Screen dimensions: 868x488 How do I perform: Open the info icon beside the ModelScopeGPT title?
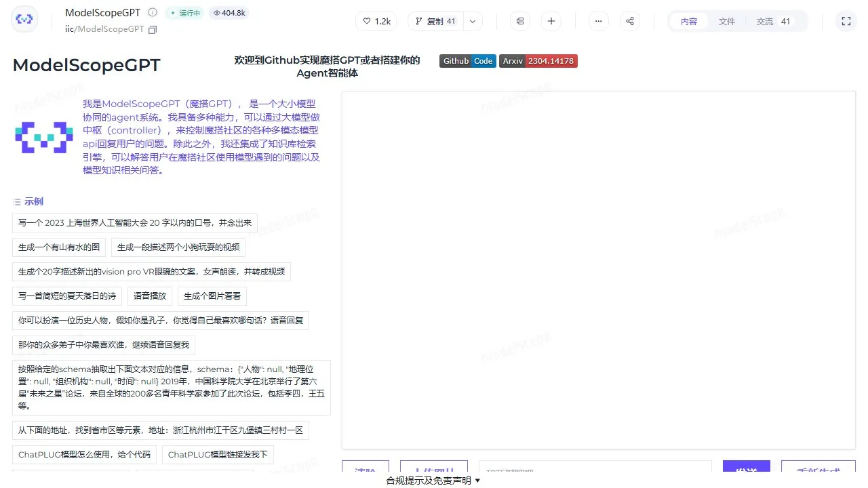(153, 13)
